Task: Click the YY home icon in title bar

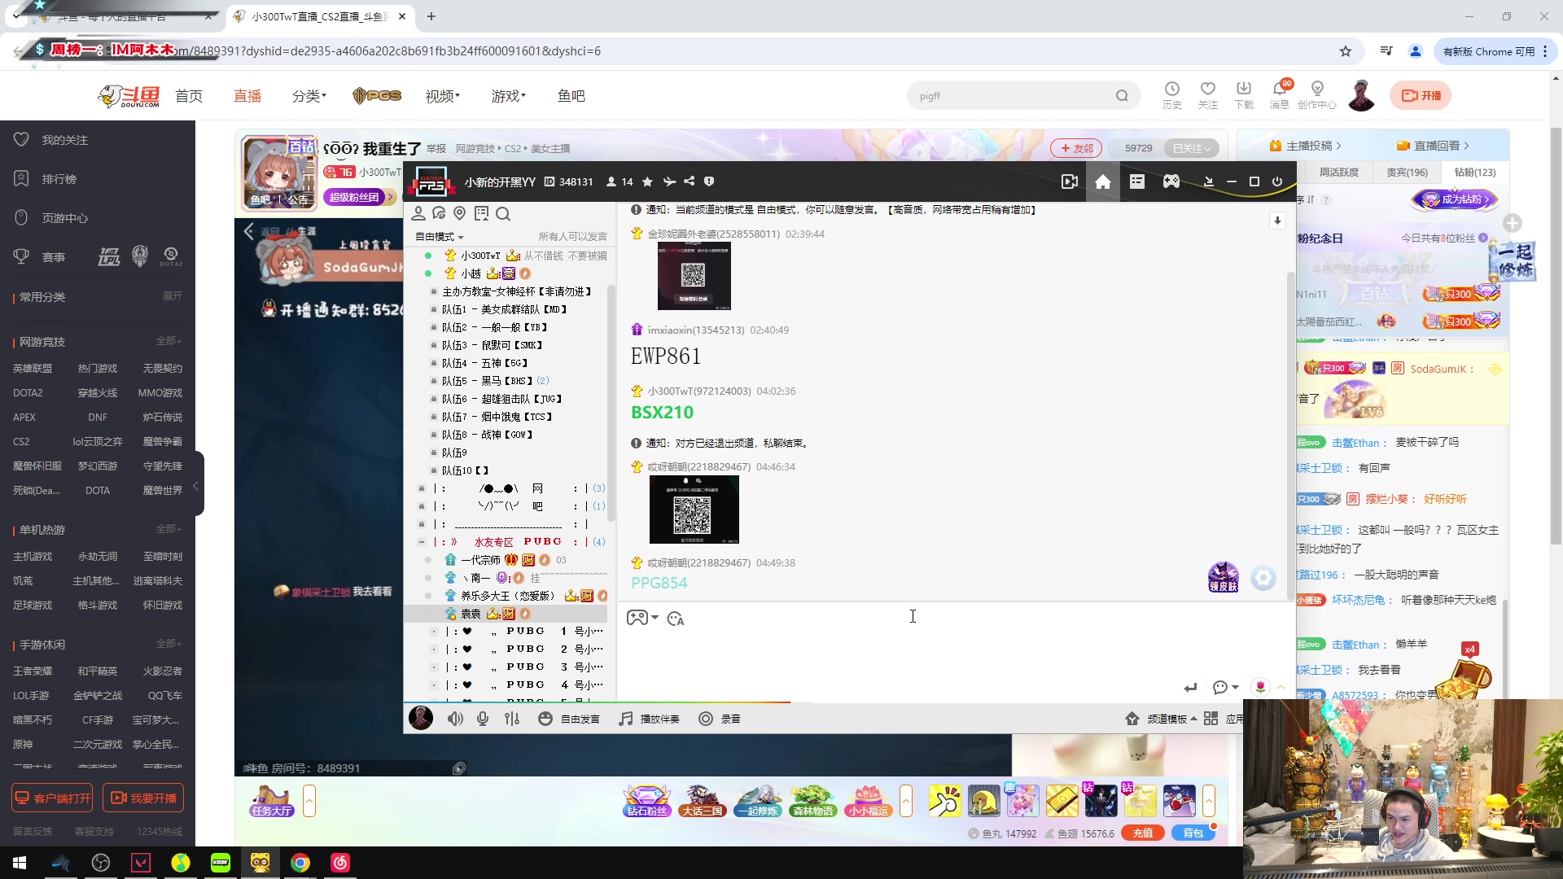Action: [1102, 181]
